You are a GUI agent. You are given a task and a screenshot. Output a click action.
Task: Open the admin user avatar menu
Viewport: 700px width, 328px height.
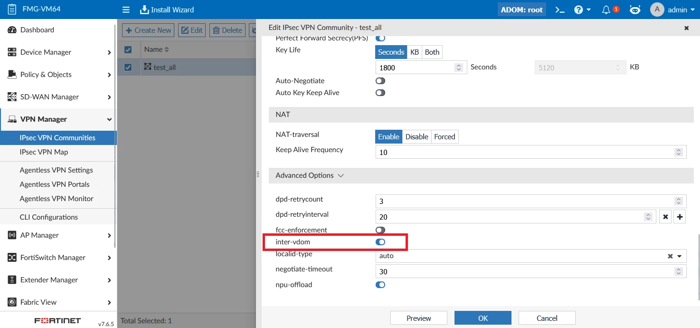click(x=672, y=10)
